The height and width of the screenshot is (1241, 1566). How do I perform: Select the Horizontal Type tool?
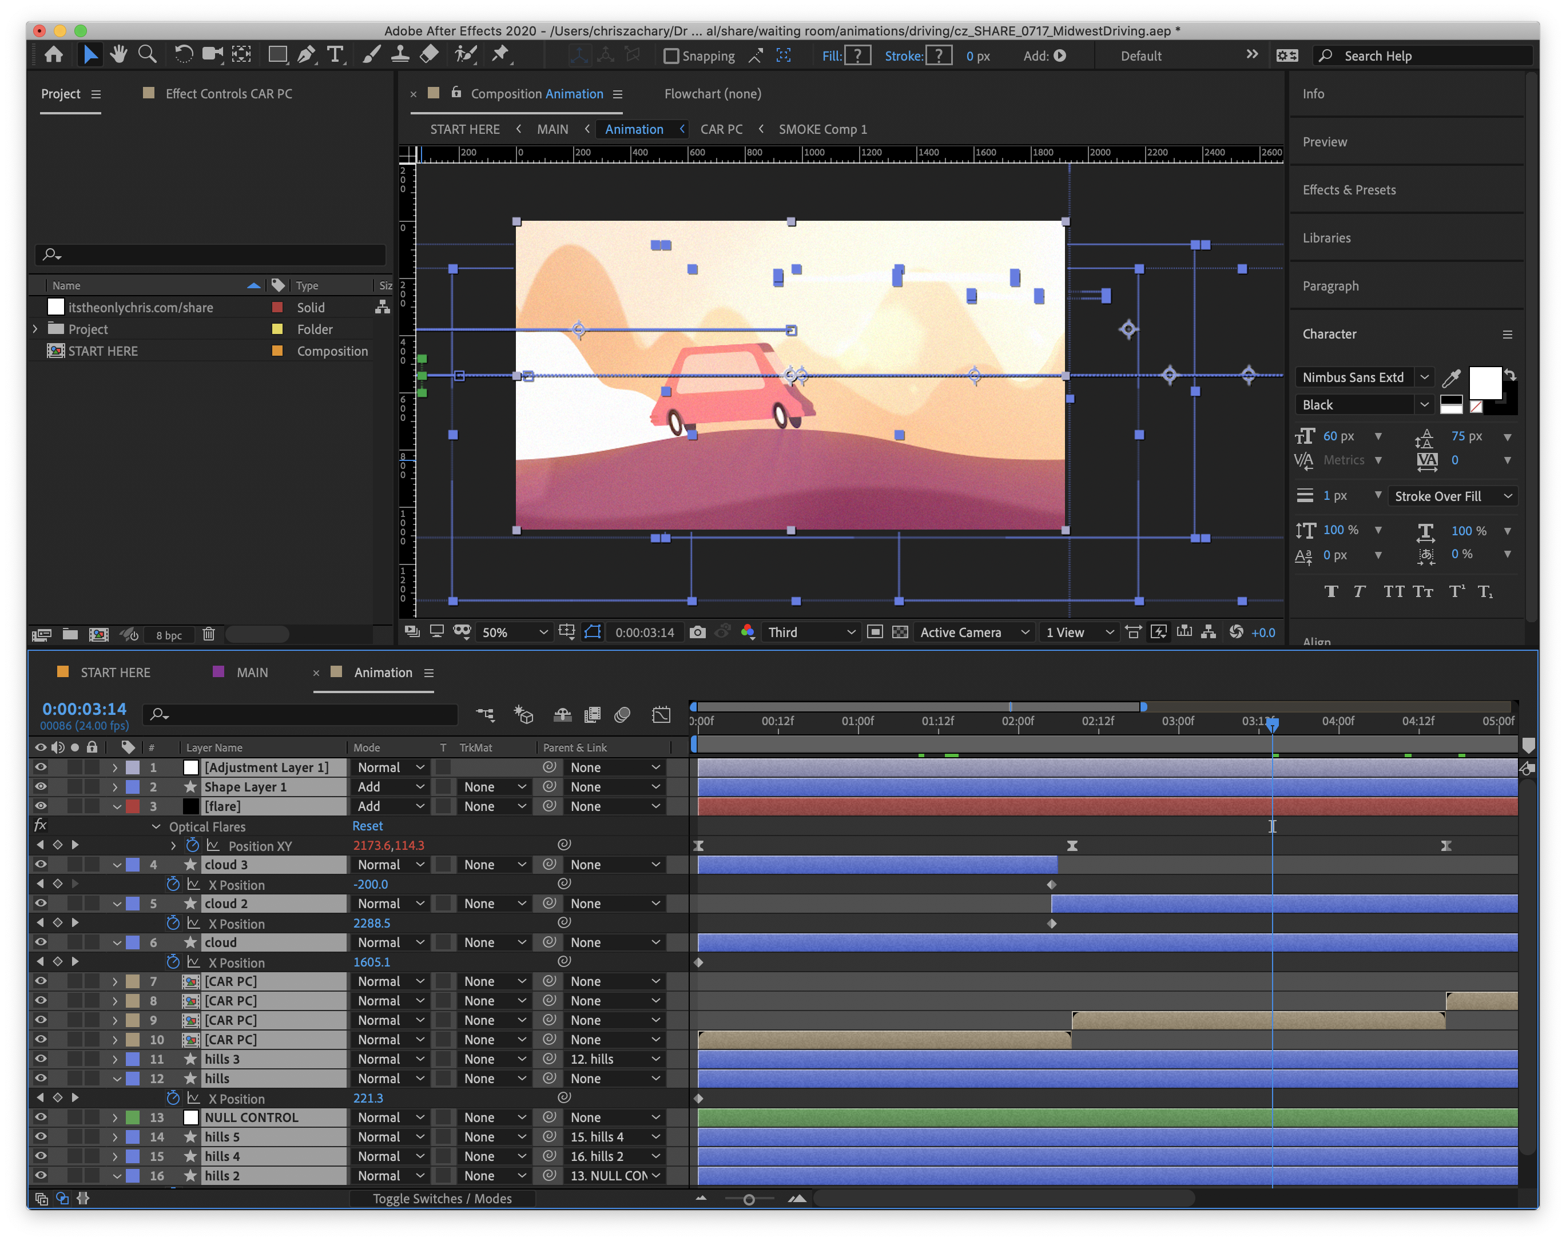coord(335,54)
